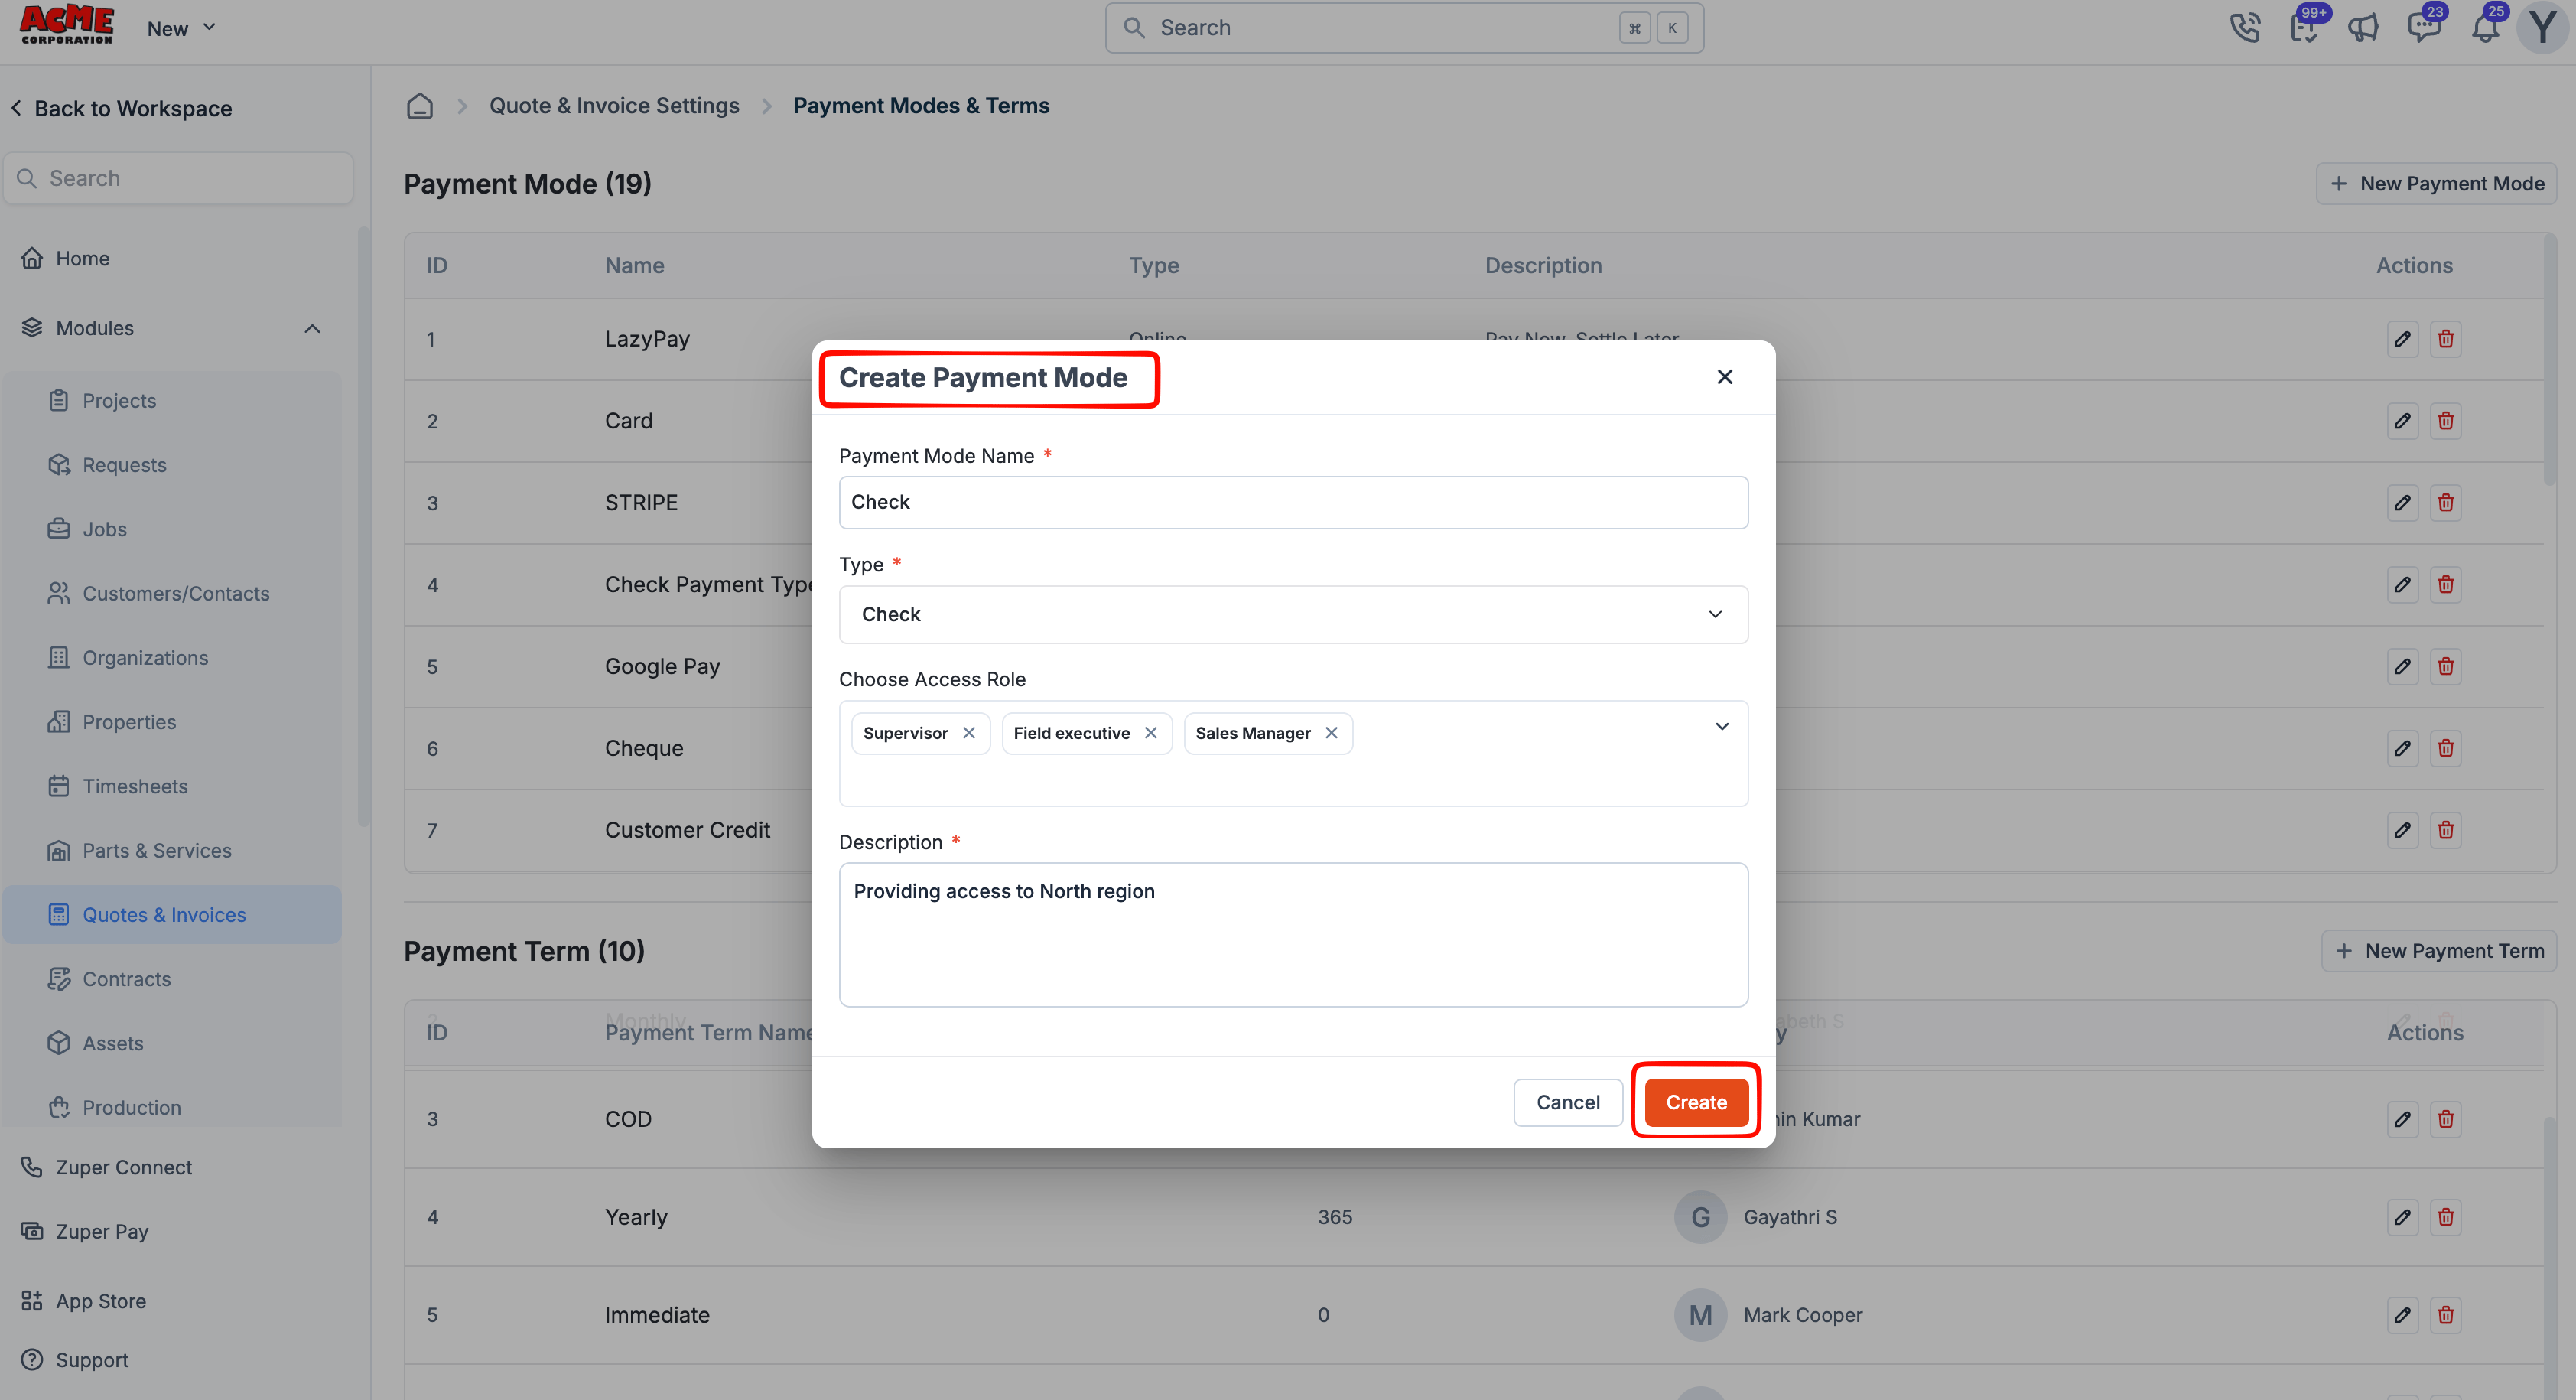Click the Create button
The image size is (2576, 1400).
pyautogui.click(x=1696, y=1103)
